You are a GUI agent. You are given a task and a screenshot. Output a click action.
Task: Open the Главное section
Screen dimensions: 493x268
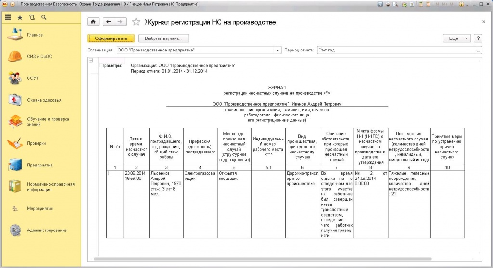tap(40, 35)
